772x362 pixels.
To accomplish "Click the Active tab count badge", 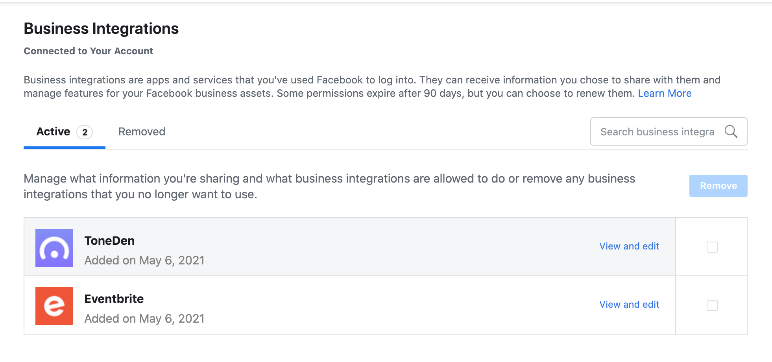I will (x=85, y=132).
